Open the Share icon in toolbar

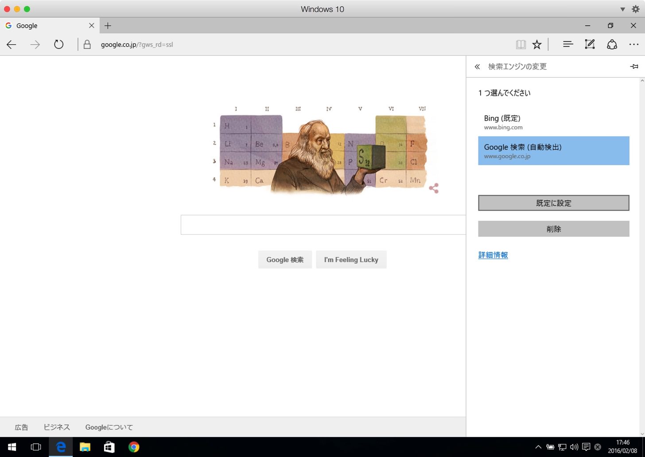click(612, 44)
